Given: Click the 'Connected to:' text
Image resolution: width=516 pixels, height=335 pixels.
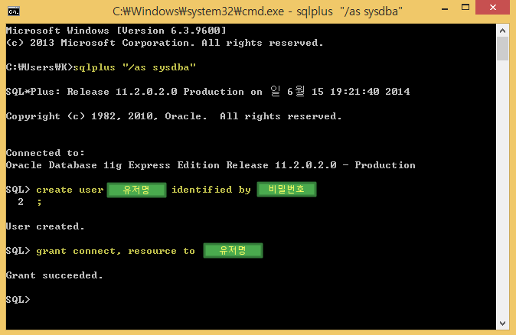Looking at the screenshot, I should pyautogui.click(x=45, y=153).
